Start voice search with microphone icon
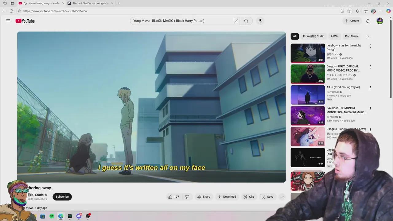 click(x=260, y=21)
